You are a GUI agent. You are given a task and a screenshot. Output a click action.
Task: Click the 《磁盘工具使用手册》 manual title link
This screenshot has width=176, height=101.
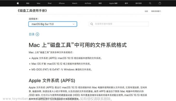tap(32, 11)
